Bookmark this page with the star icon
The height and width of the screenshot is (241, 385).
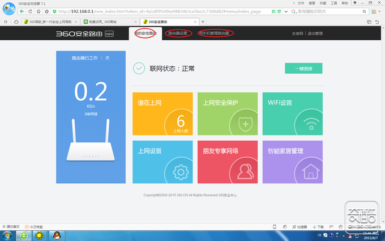tap(46, 11)
